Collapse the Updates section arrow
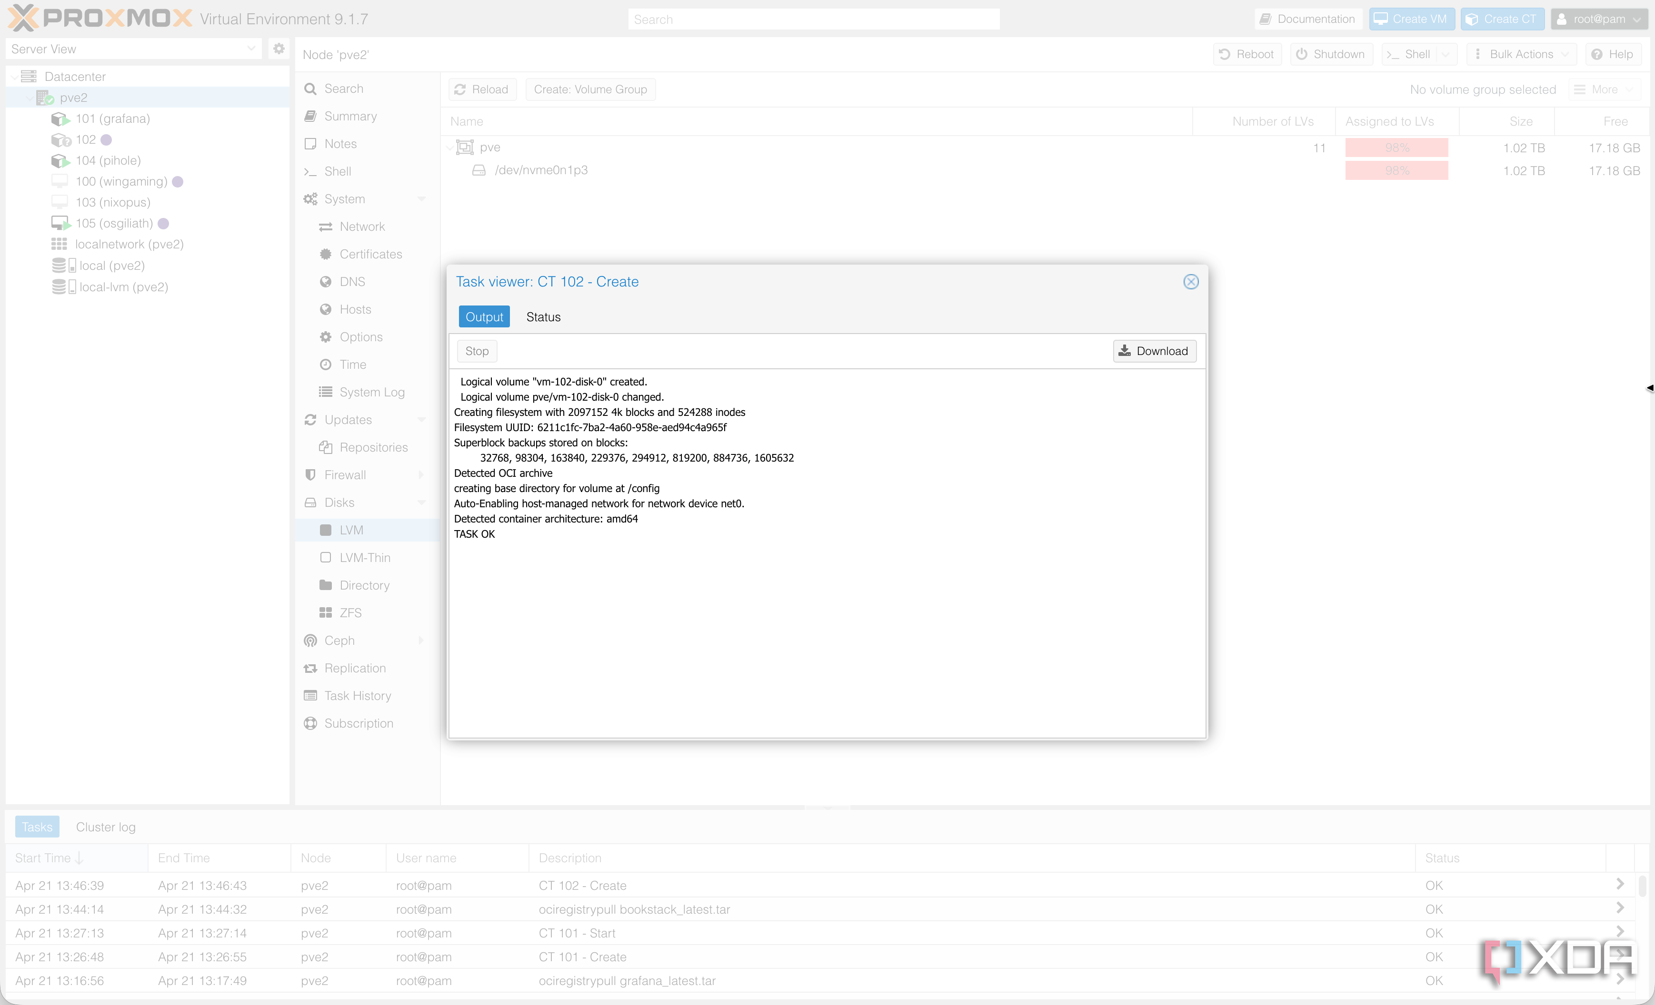1655x1005 pixels. [421, 420]
